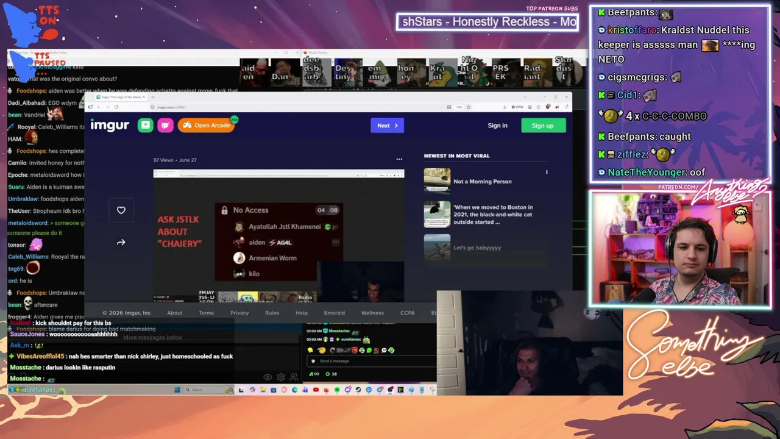This screenshot has width=780, height=439.
Task: Click the Rules footer link
Action: pos(272,313)
